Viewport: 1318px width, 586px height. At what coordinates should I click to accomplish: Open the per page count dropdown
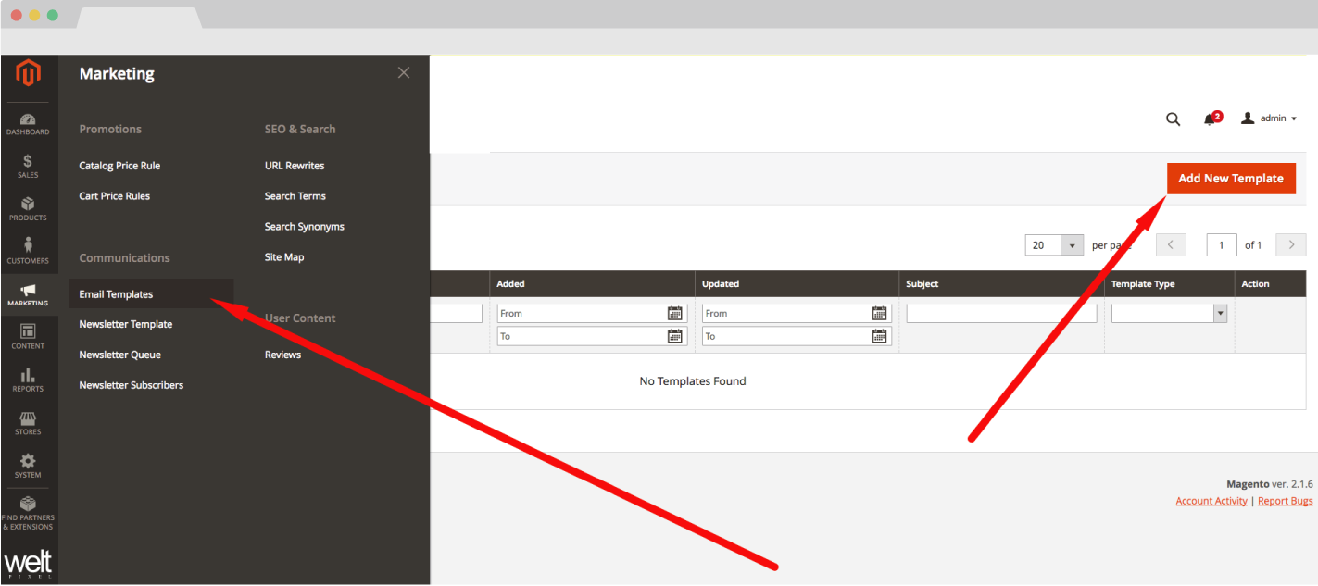pyautogui.click(x=1072, y=245)
